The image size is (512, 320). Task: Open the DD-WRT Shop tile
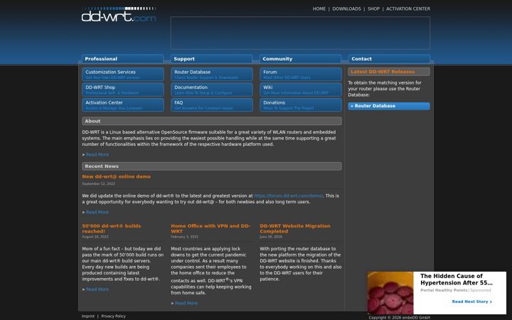click(123, 90)
